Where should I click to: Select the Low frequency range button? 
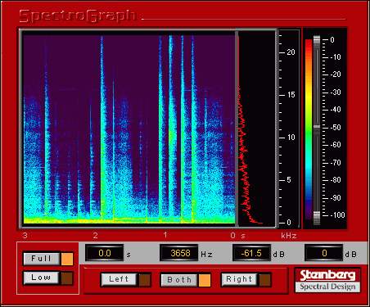(x=41, y=278)
